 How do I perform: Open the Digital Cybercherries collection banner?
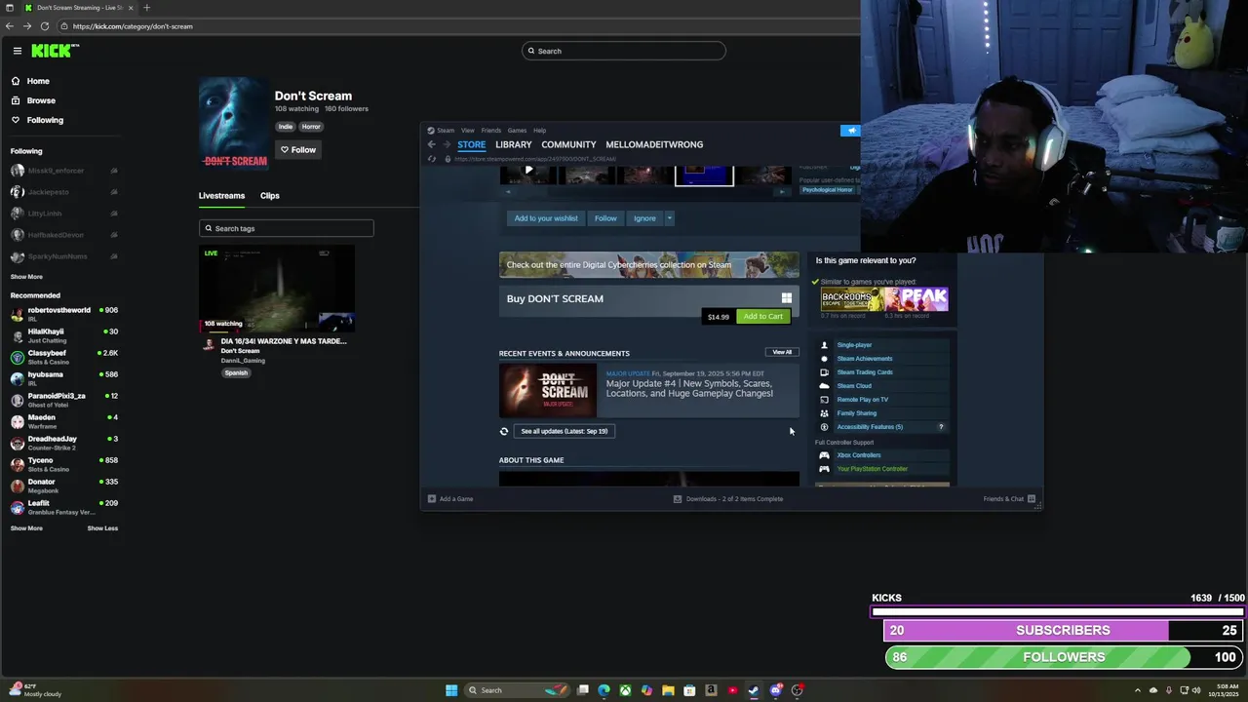[648, 265]
